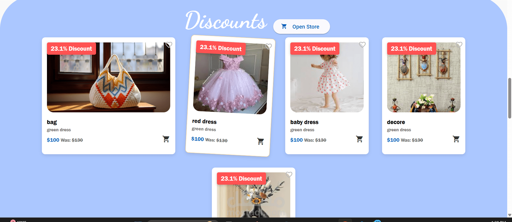Add the bag to cart
512x222 pixels.
coord(166,139)
